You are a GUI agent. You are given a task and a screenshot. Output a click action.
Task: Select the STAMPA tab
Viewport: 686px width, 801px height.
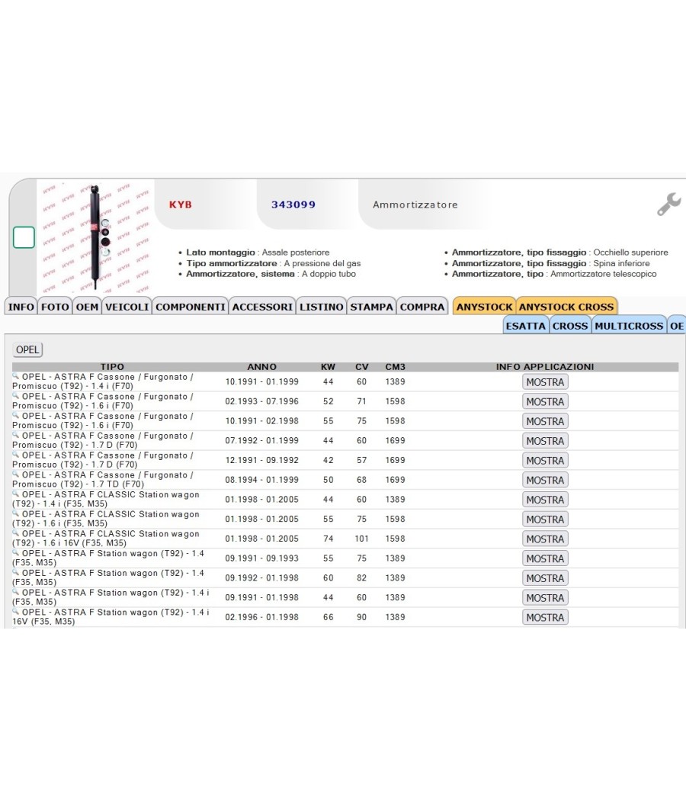[x=372, y=307]
